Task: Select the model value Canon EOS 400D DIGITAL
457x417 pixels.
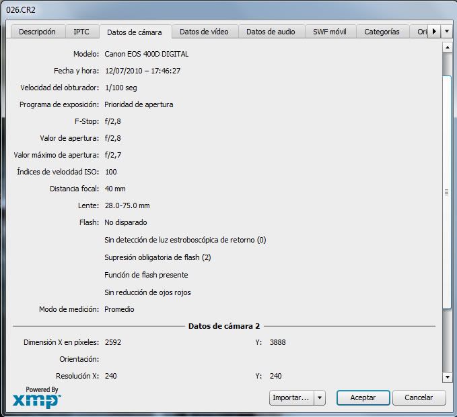Action: pos(146,54)
